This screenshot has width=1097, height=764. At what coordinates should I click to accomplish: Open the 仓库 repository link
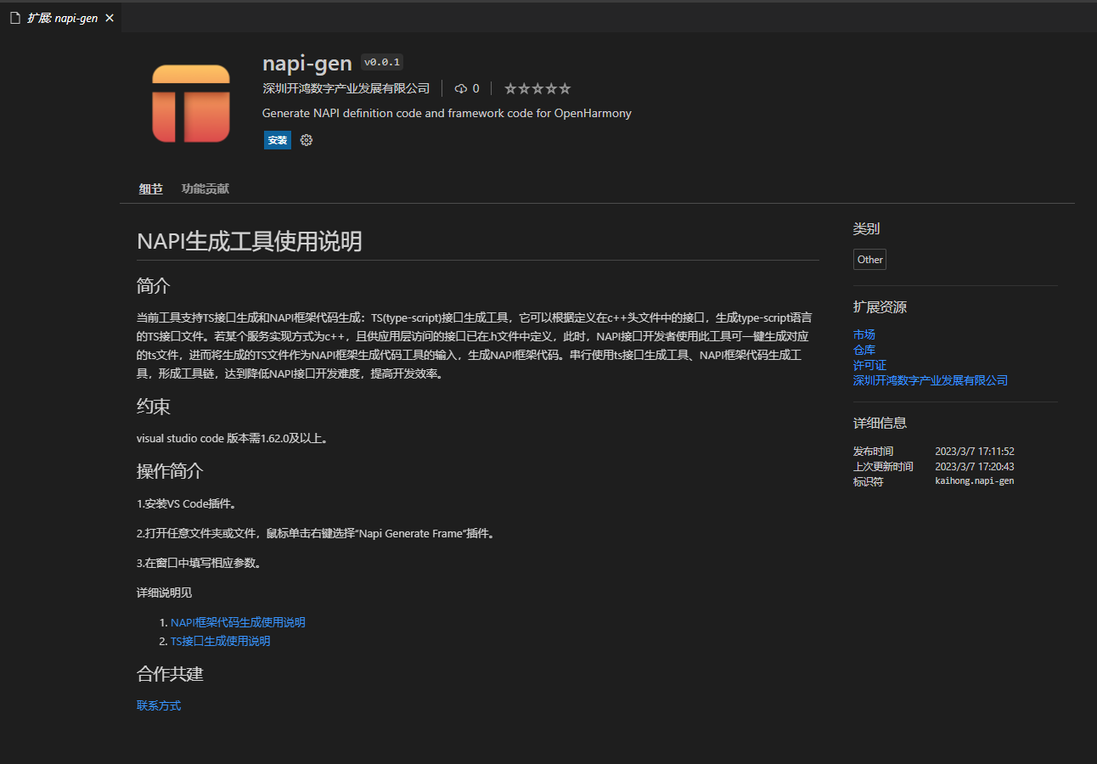(x=864, y=350)
